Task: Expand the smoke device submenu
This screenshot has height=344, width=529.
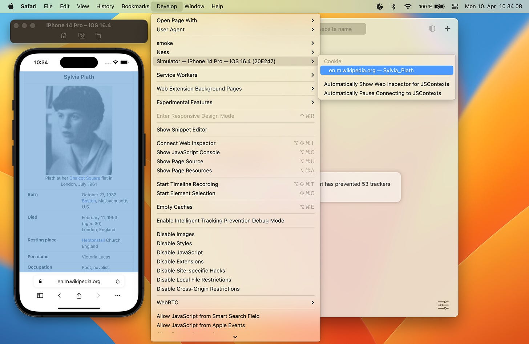Action: click(x=235, y=43)
